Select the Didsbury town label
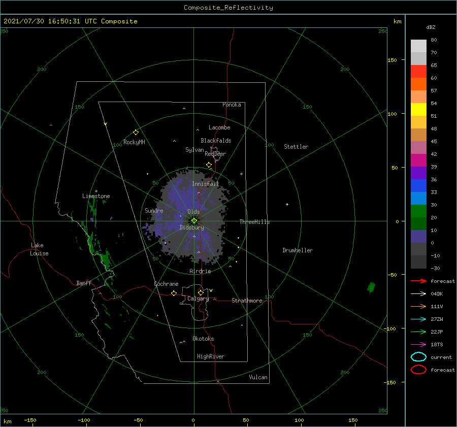The height and width of the screenshot is (427, 457). pos(191,227)
